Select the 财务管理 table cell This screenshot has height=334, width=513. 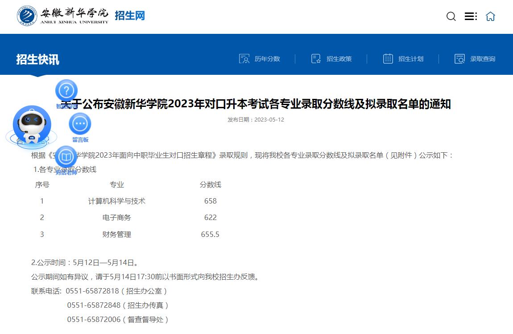click(x=117, y=234)
